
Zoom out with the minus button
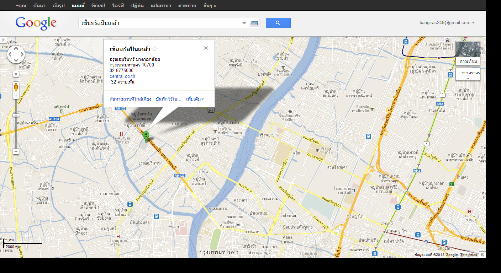coord(16,151)
